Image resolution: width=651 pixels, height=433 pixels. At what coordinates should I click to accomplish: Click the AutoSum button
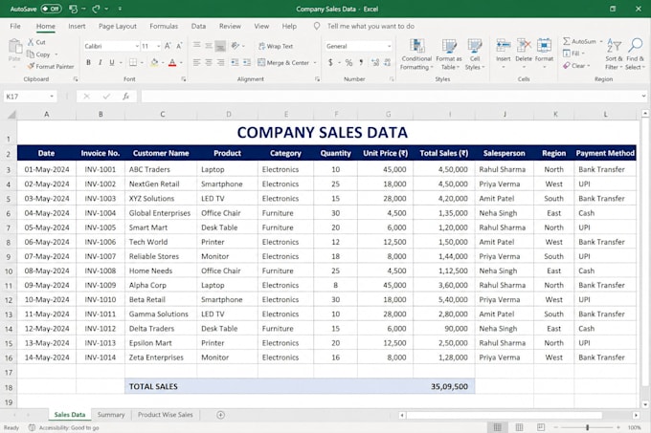(580, 41)
